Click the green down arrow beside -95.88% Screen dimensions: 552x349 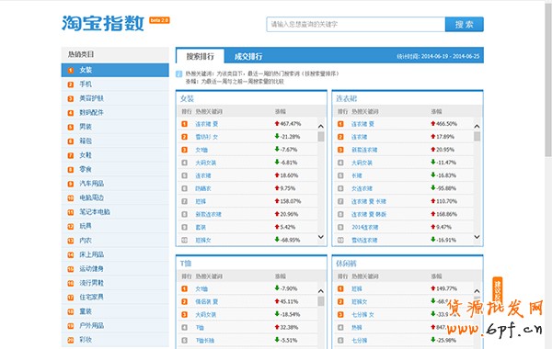[x=433, y=188]
